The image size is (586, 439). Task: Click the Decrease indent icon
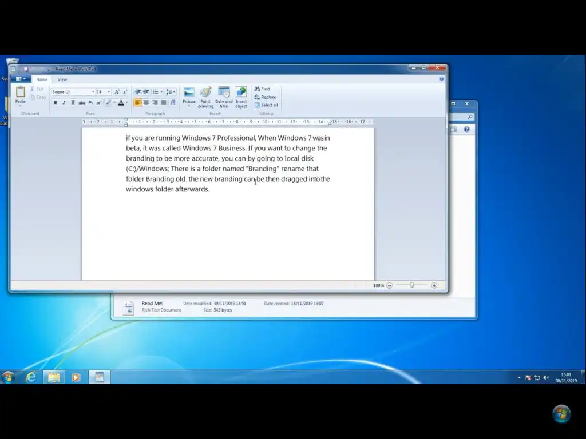137,92
